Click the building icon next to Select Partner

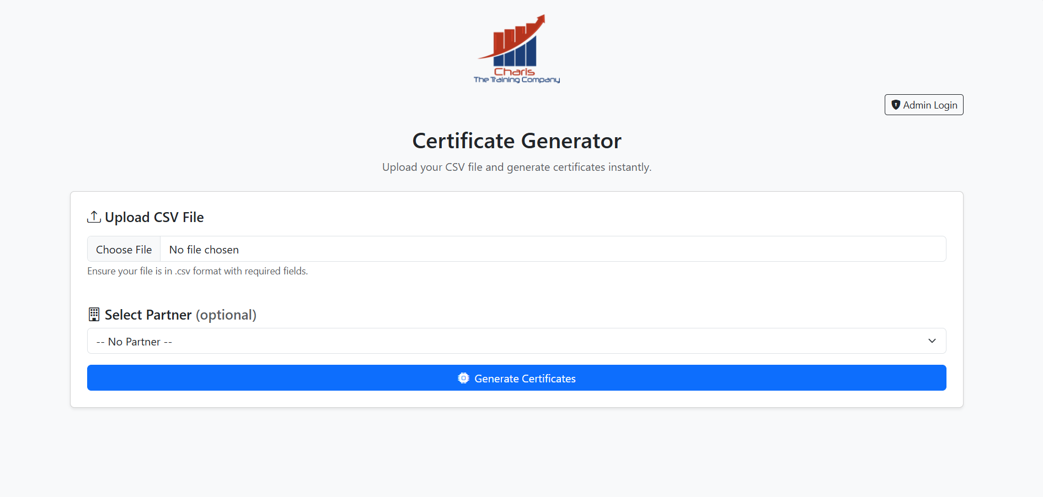pos(94,314)
